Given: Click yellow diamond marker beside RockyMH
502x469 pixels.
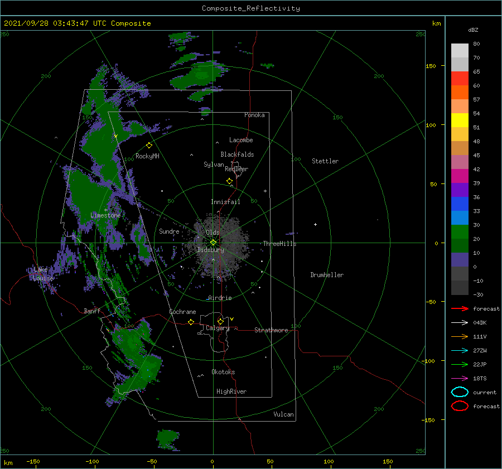Looking at the screenshot, I should pyautogui.click(x=149, y=146).
